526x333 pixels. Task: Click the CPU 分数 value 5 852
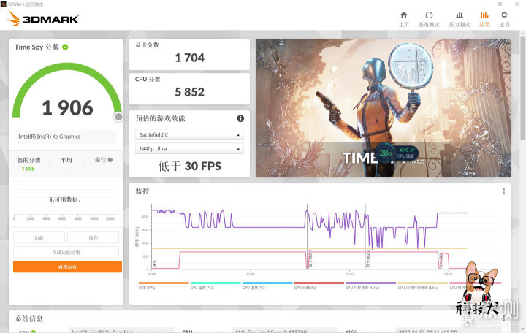pos(189,92)
